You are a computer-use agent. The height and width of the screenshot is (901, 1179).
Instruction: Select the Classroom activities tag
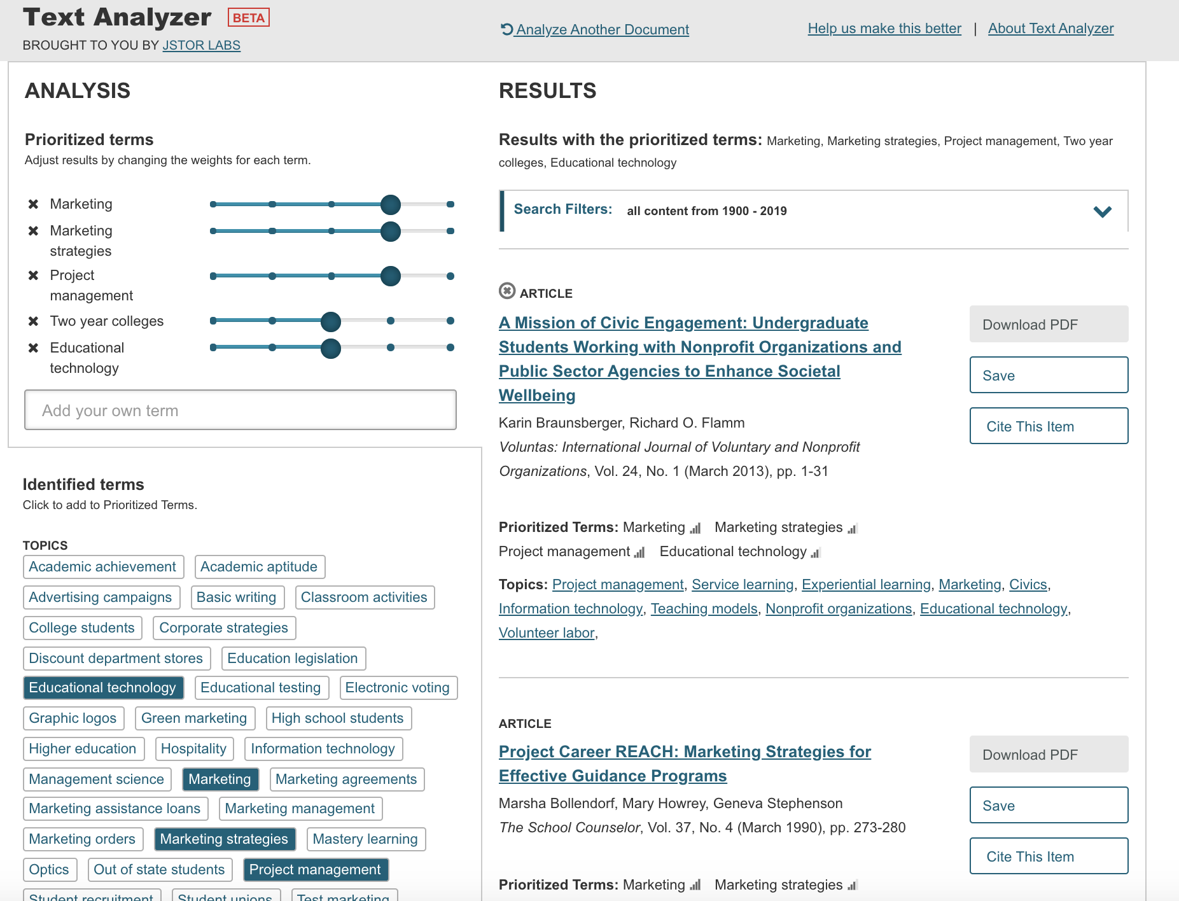pos(365,597)
